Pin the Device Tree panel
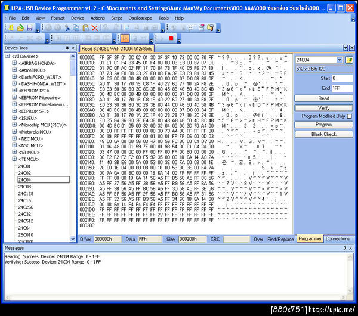The height and width of the screenshot is (316, 358). tap(67, 48)
